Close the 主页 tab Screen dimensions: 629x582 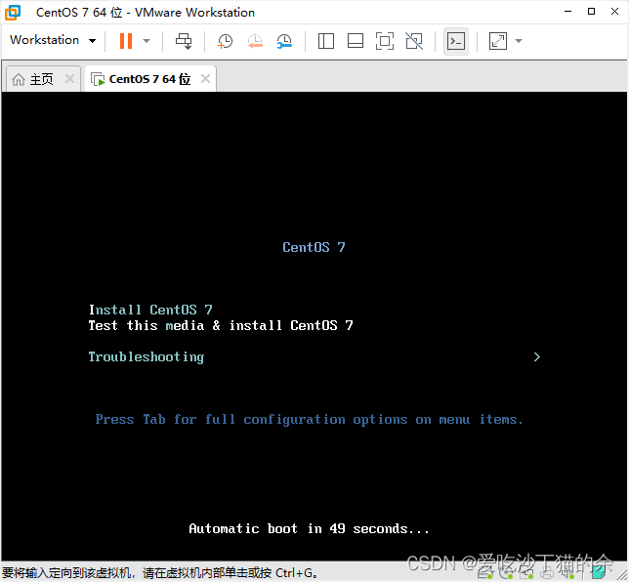69,78
